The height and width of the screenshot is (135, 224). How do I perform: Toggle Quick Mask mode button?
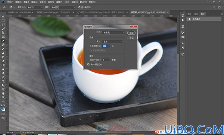[x=3, y=114]
